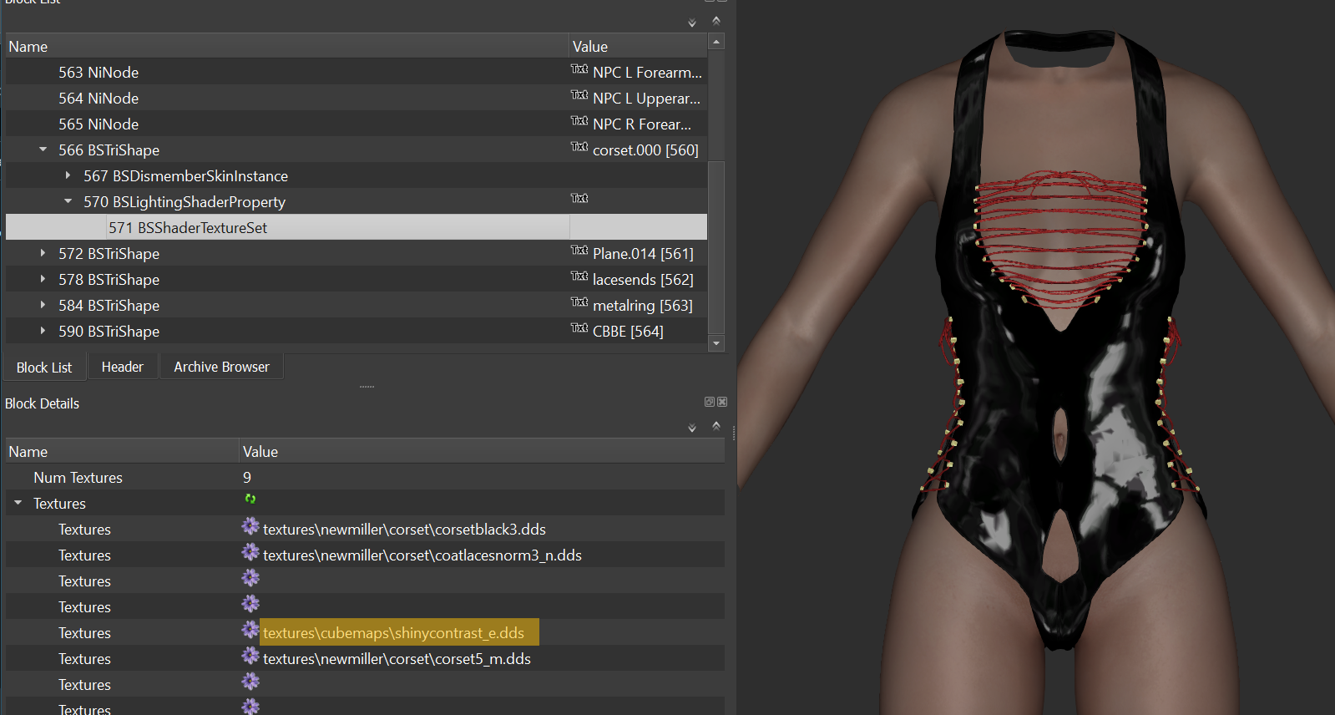This screenshot has width=1335, height=715.
Task: Click the Txt icon beside NPC R Forear
Action: (x=579, y=121)
